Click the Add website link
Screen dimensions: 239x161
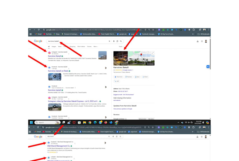[117, 100]
